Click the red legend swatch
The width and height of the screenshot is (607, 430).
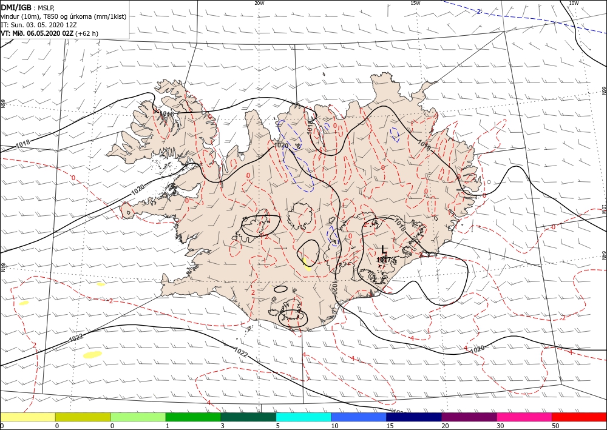point(579,417)
